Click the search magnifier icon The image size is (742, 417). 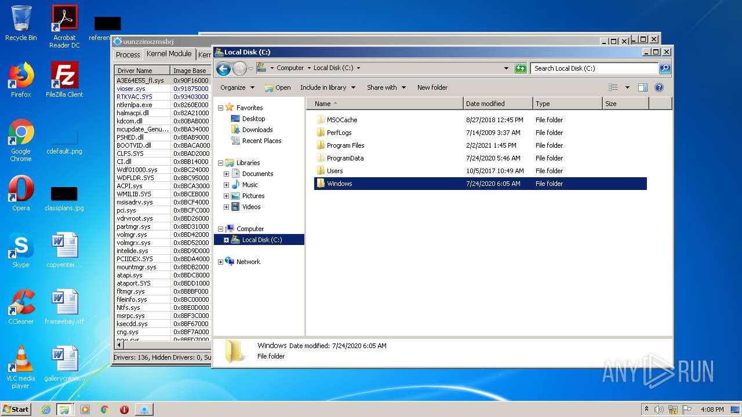point(665,68)
